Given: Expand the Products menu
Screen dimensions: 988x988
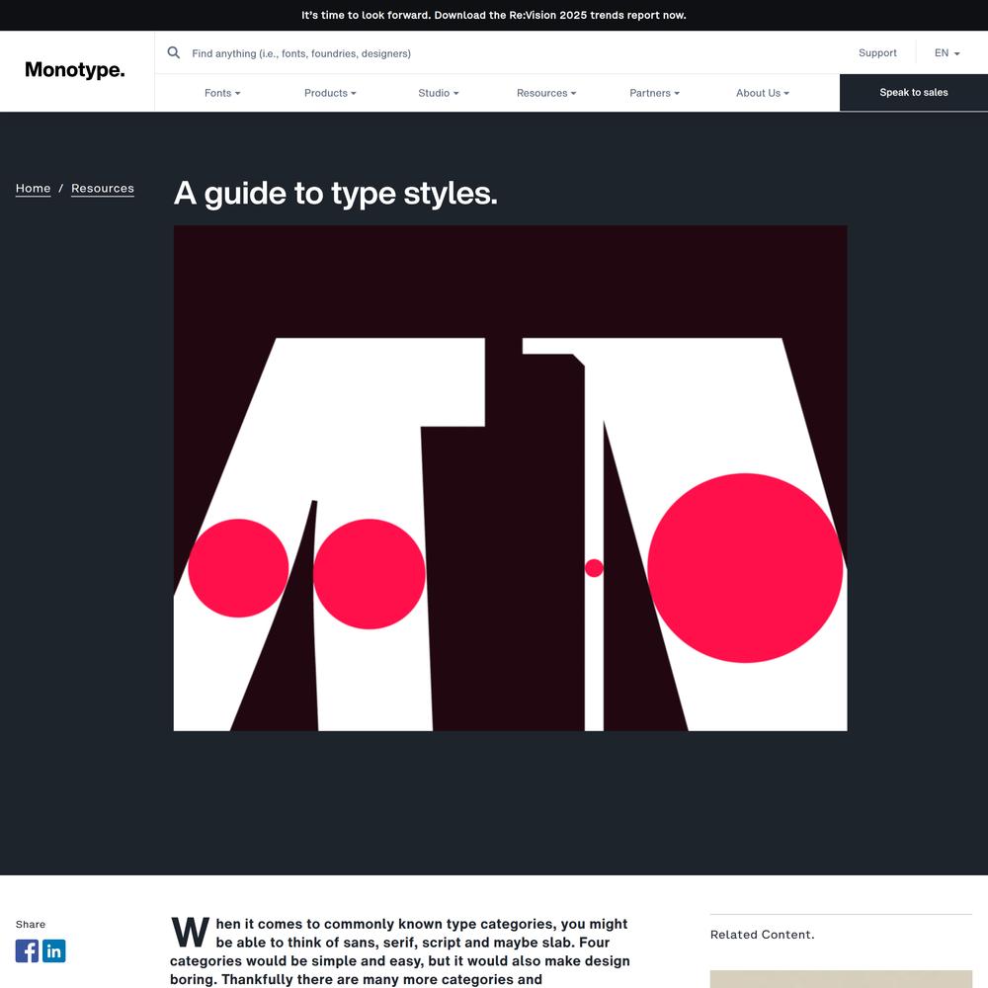Looking at the screenshot, I should click(330, 93).
